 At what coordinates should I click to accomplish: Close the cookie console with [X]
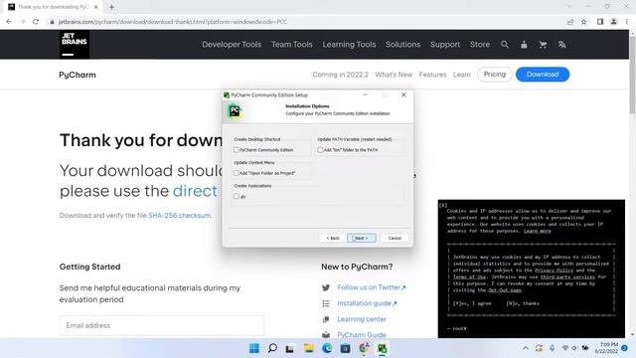click(443, 206)
